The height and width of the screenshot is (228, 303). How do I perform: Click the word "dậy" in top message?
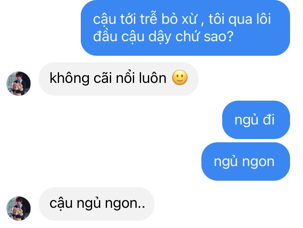(160, 37)
